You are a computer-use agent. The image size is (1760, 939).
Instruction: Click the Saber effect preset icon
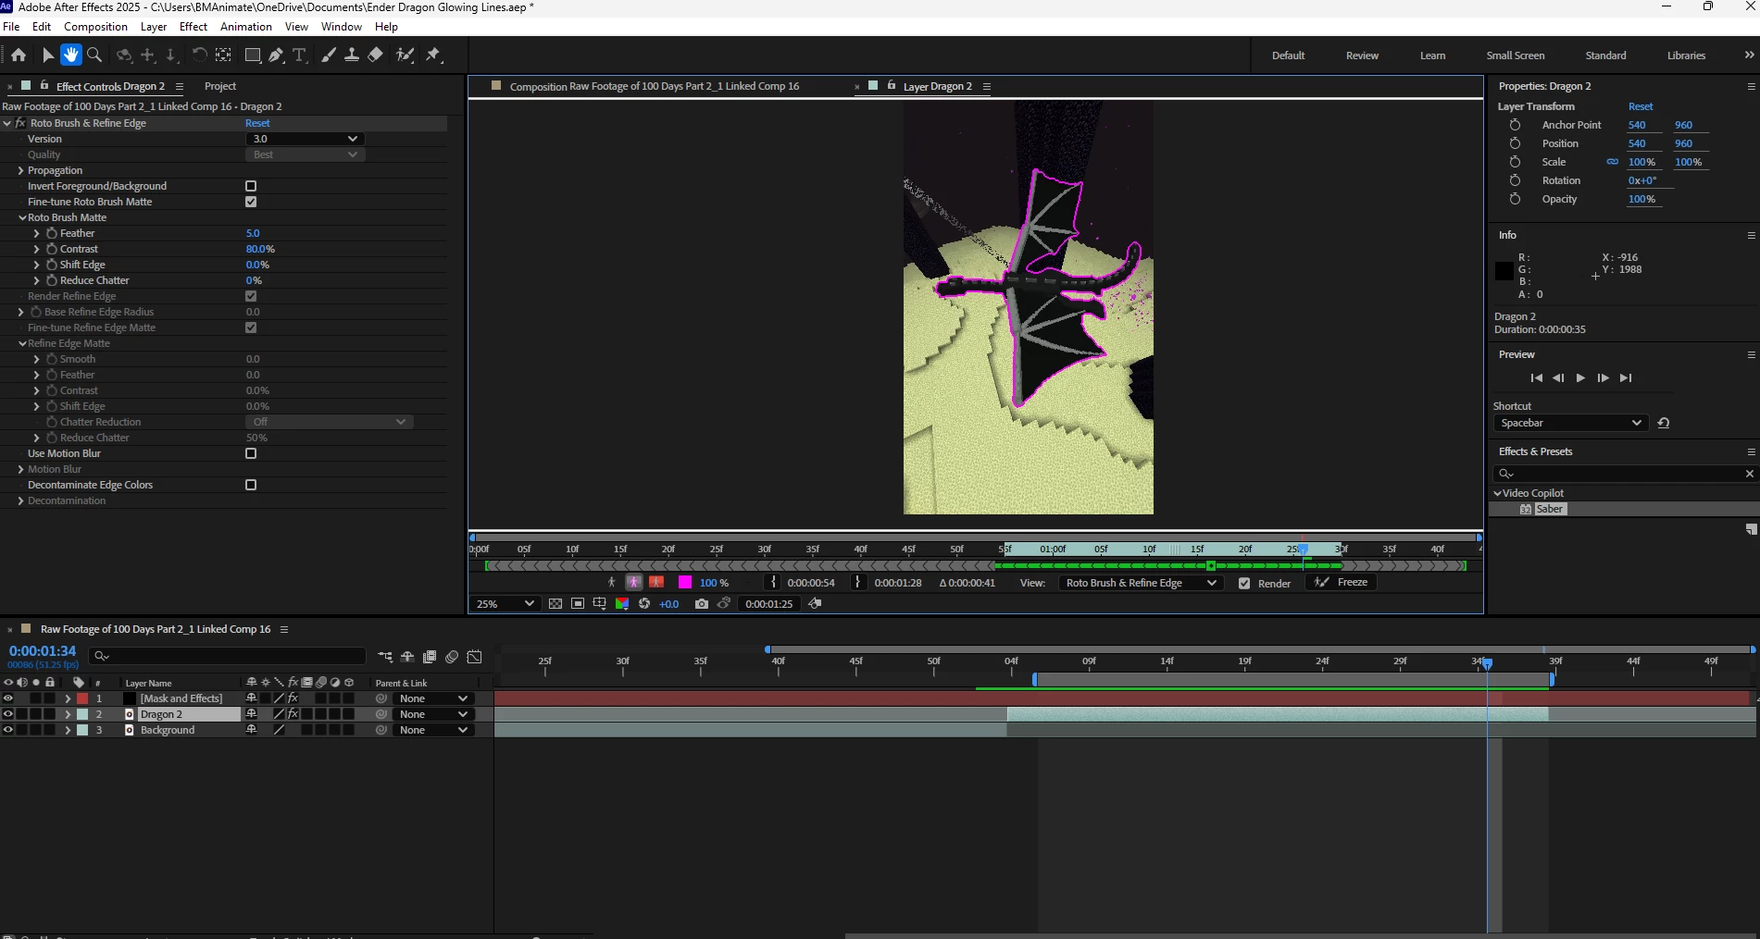pyautogui.click(x=1526, y=510)
